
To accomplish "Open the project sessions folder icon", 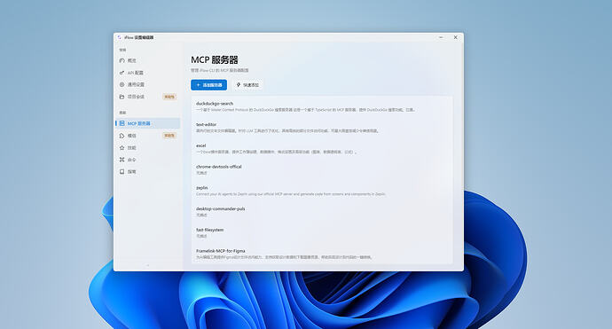I will [x=122, y=97].
